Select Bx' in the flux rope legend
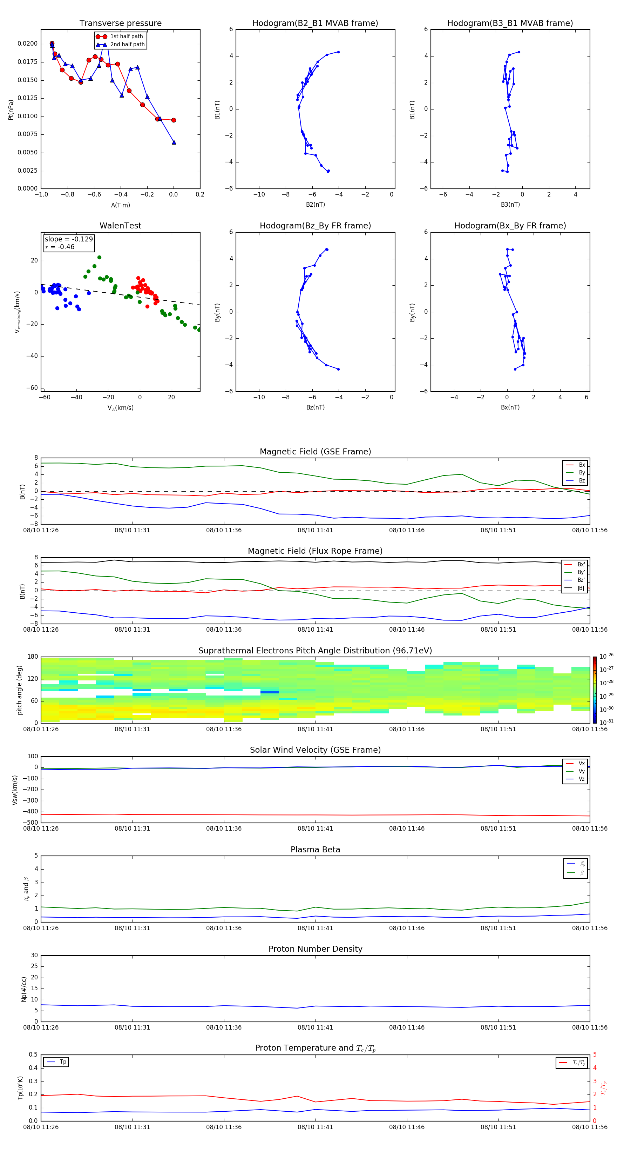The width and height of the screenshot is (631, 1158). [575, 565]
